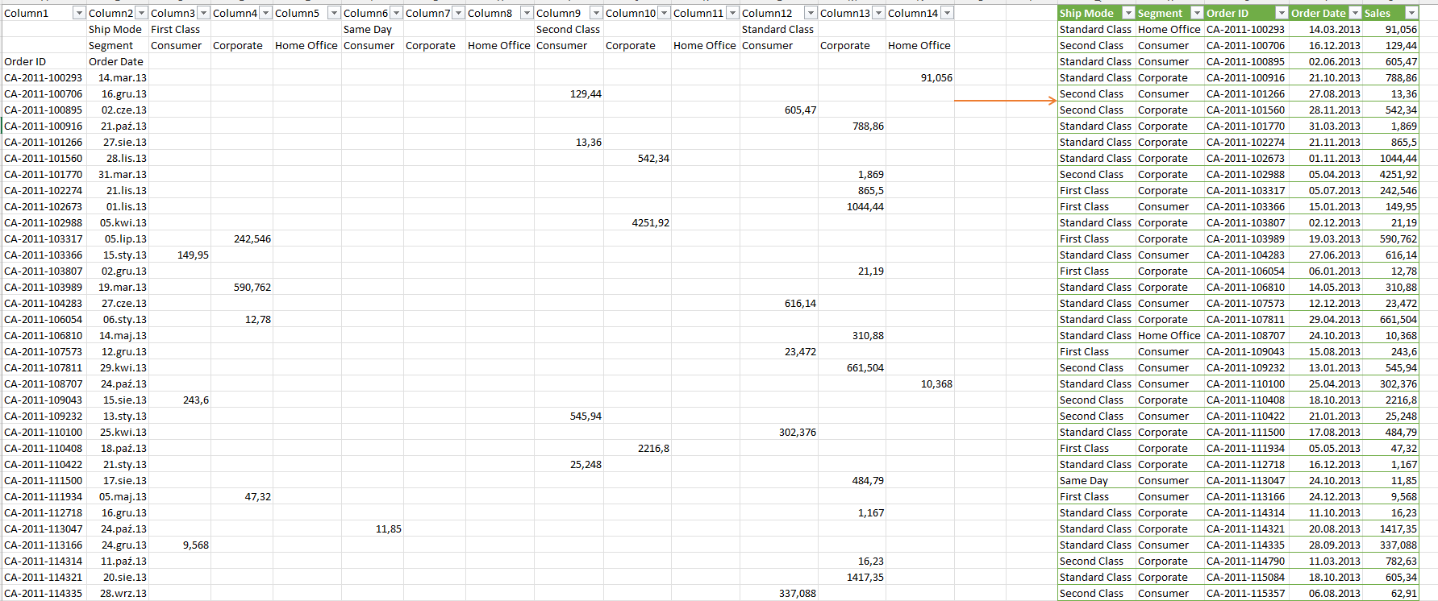Open the Column14 filter dropdown
Image resolution: width=1438 pixels, height=601 pixels.
947,13
